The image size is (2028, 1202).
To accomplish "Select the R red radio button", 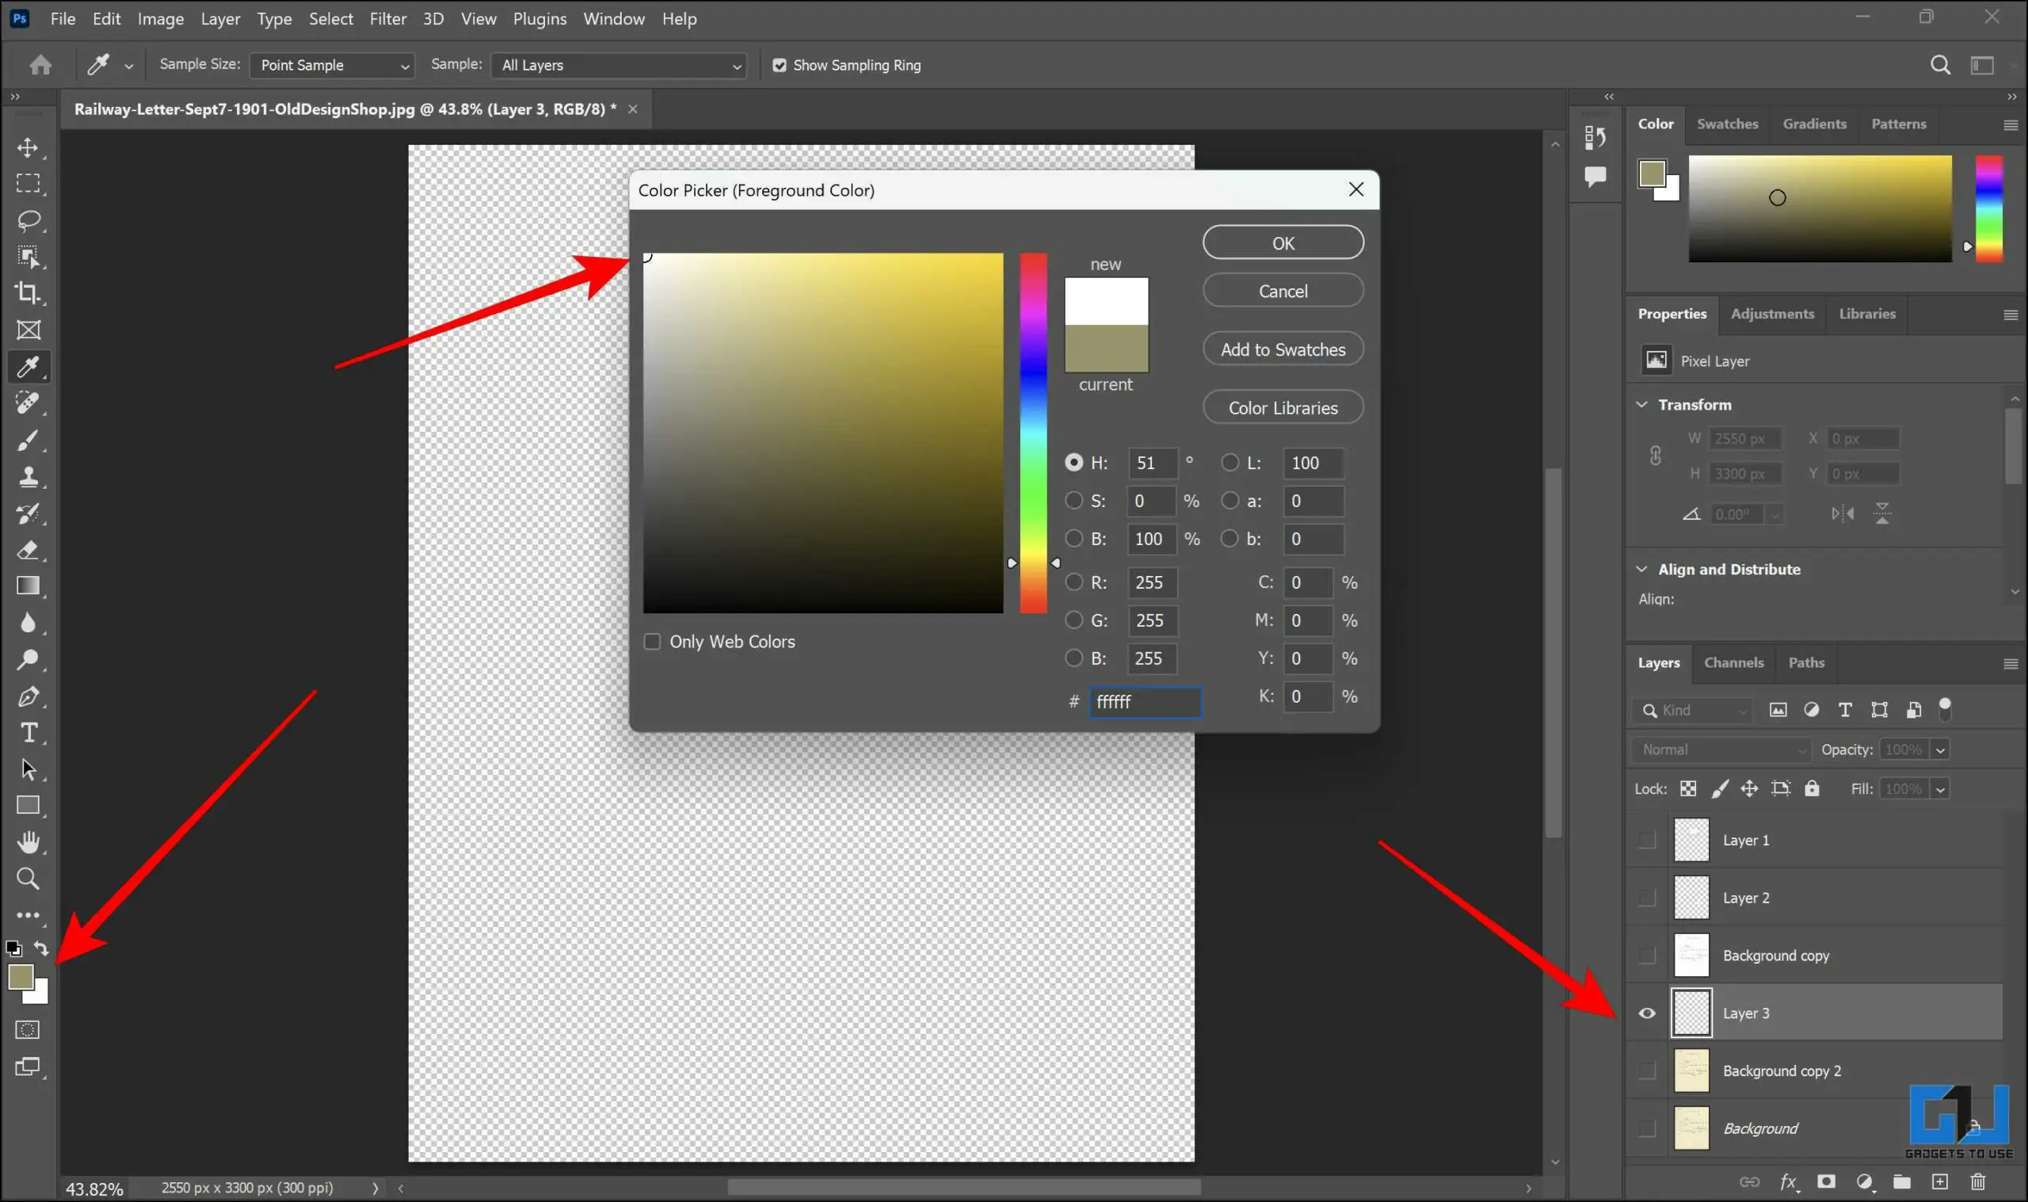I will pyautogui.click(x=1073, y=582).
